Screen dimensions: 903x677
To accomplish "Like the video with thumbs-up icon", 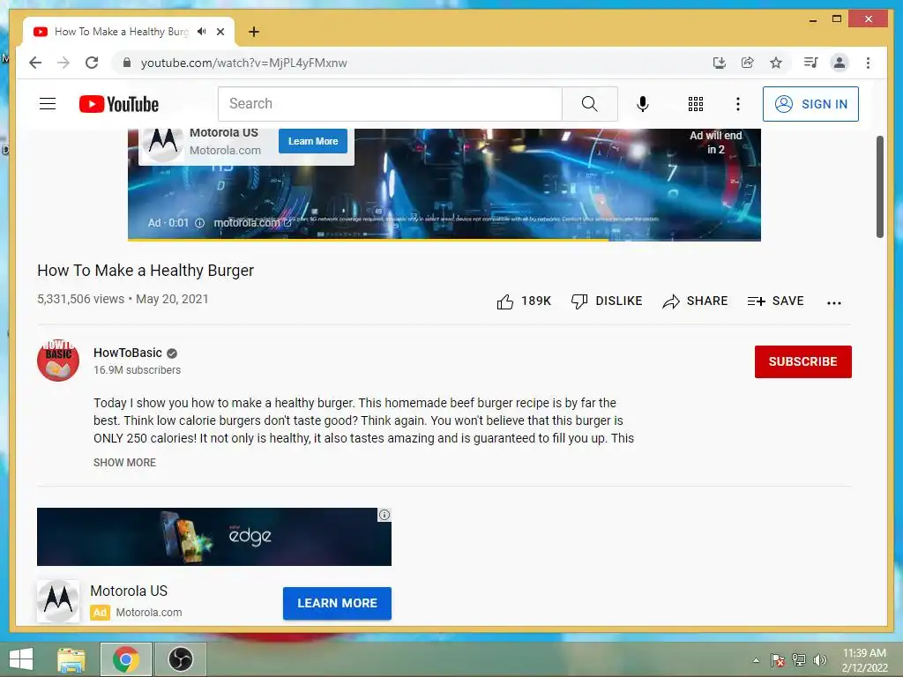I will (504, 301).
